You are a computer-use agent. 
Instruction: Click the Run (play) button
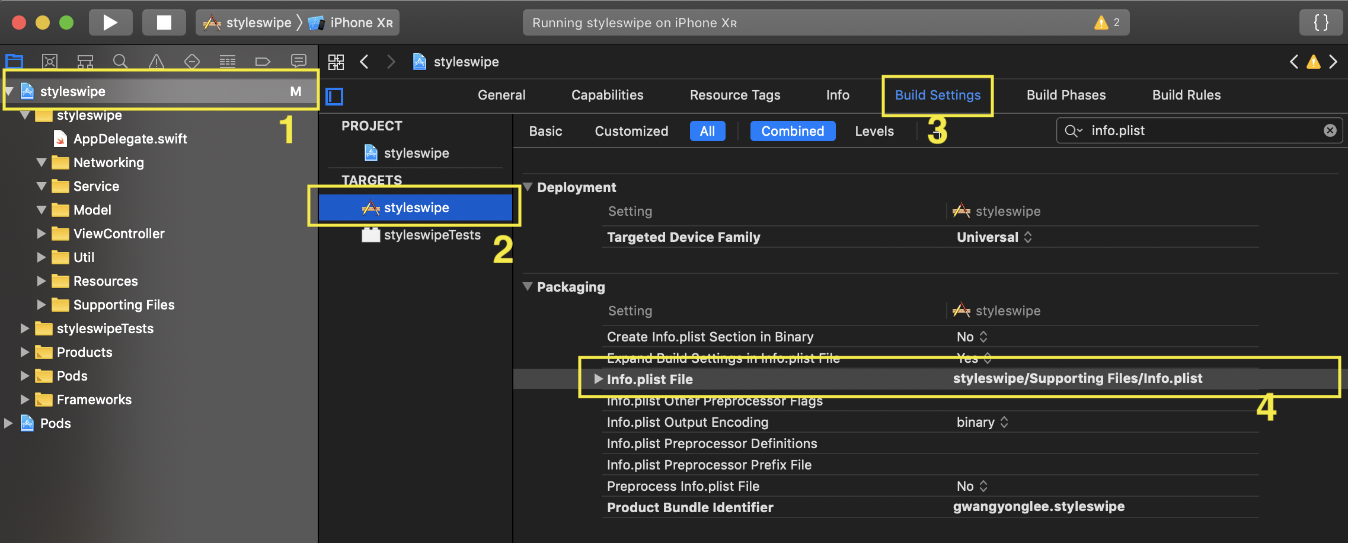[x=110, y=23]
